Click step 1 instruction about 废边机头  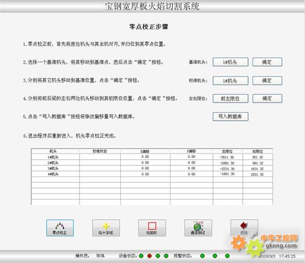[94, 44]
